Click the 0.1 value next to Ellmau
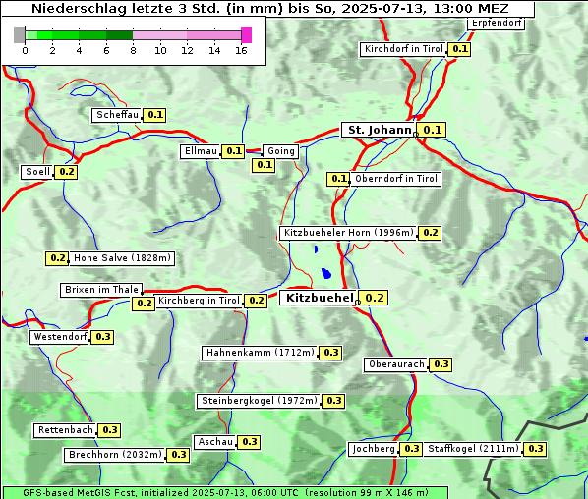 pos(233,151)
